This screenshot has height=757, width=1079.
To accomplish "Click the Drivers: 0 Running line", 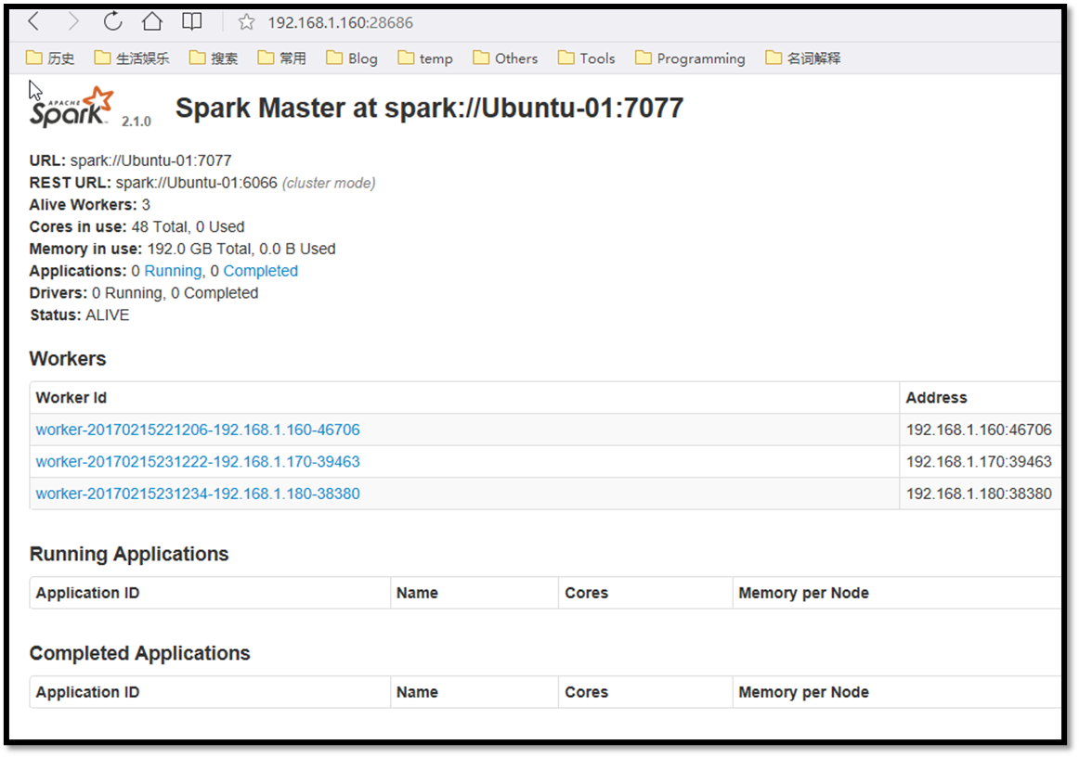I will (144, 293).
